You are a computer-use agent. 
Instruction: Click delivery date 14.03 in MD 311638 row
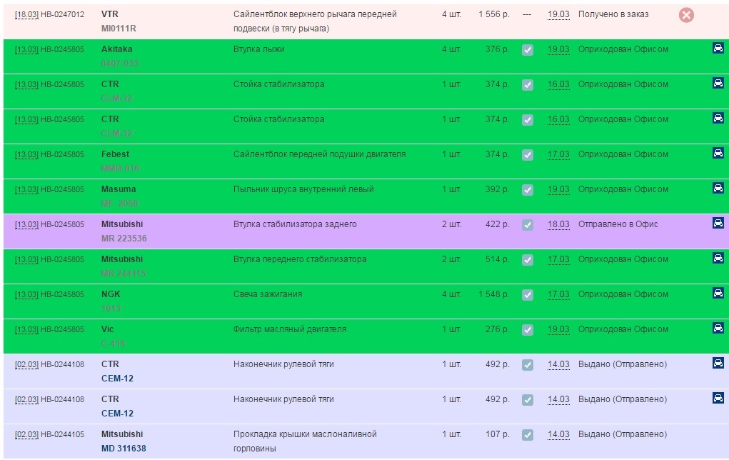[558, 434]
